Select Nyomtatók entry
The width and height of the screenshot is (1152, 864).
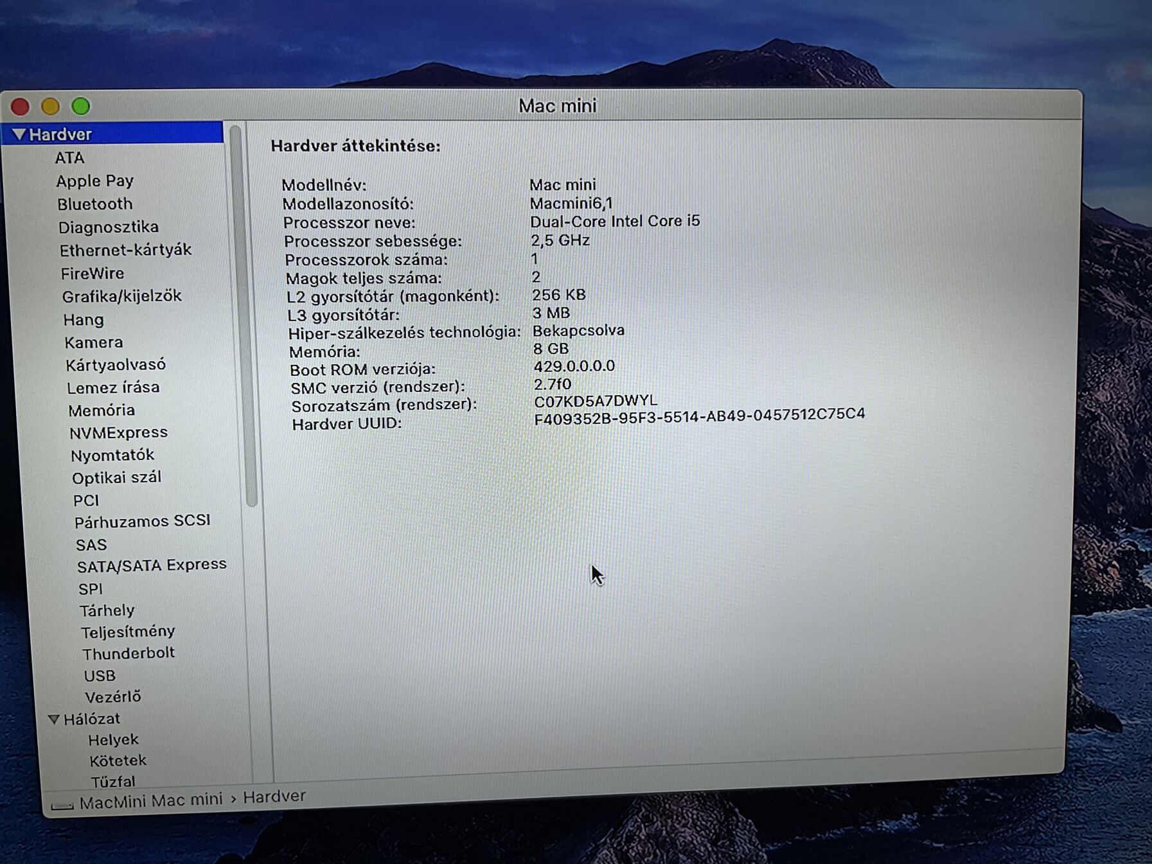(x=112, y=455)
